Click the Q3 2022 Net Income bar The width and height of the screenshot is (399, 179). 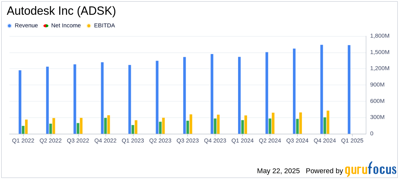click(78, 129)
